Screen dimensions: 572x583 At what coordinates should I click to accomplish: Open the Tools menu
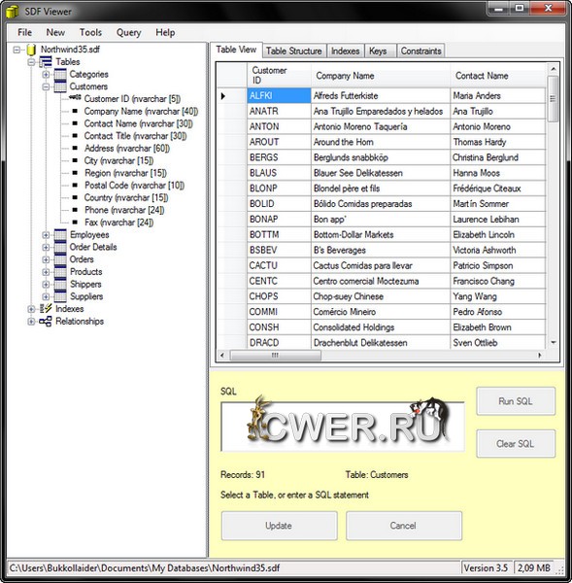[x=90, y=32]
